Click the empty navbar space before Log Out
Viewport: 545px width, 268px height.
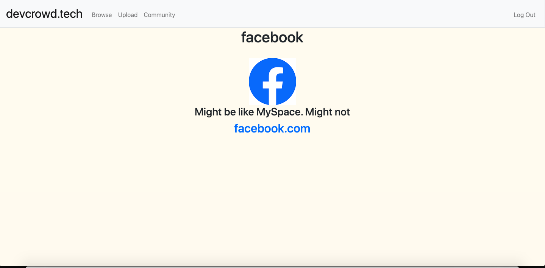(341, 14)
